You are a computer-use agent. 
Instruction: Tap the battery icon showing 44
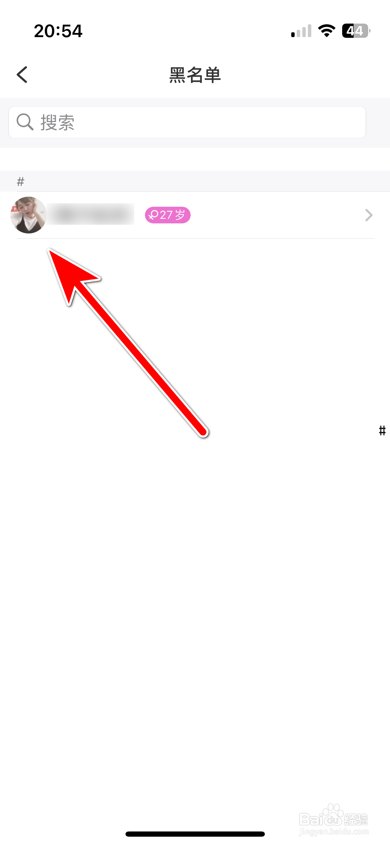point(356,31)
